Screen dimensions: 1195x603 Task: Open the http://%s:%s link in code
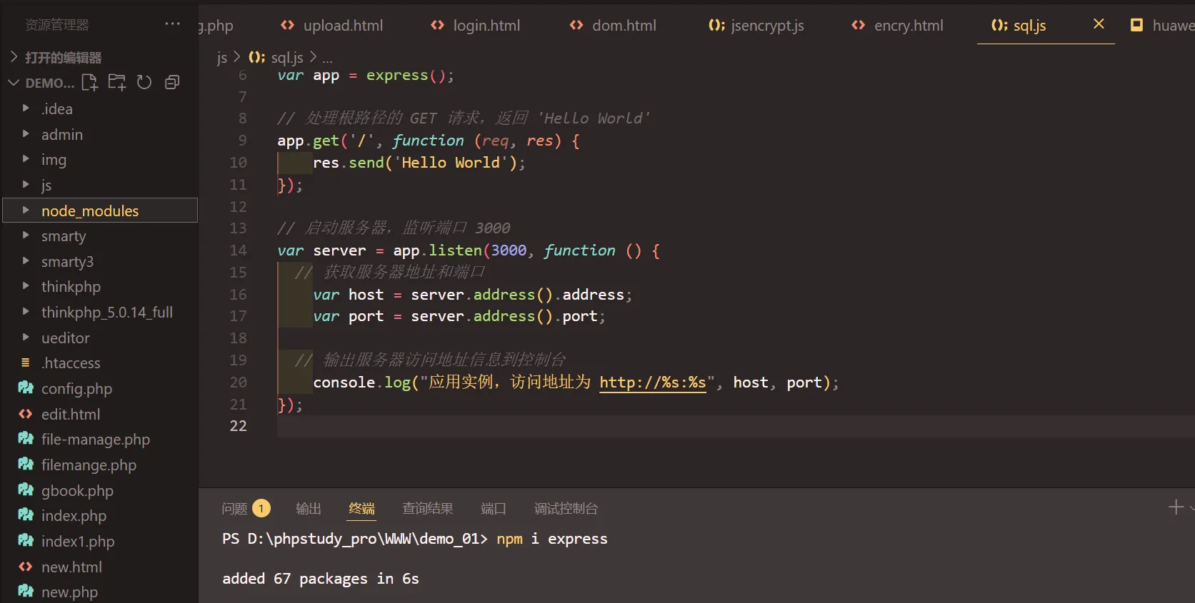click(x=652, y=382)
